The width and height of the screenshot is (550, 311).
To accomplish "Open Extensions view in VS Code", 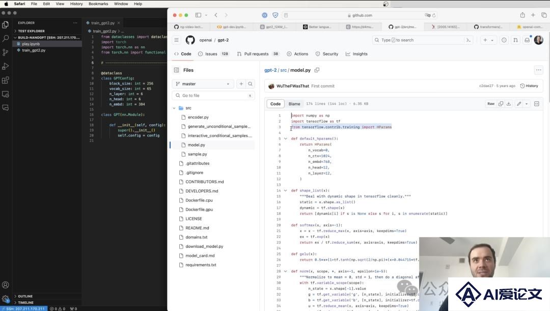I will pyautogui.click(x=5, y=80).
